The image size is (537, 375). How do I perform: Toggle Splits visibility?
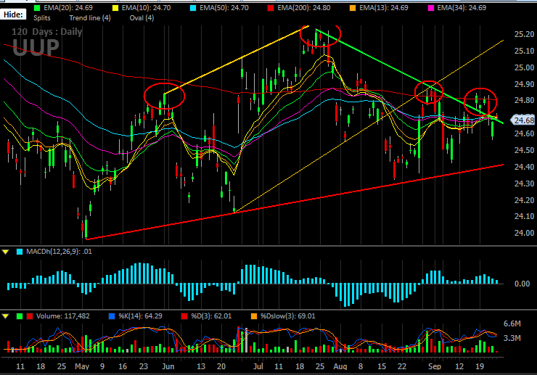point(42,18)
